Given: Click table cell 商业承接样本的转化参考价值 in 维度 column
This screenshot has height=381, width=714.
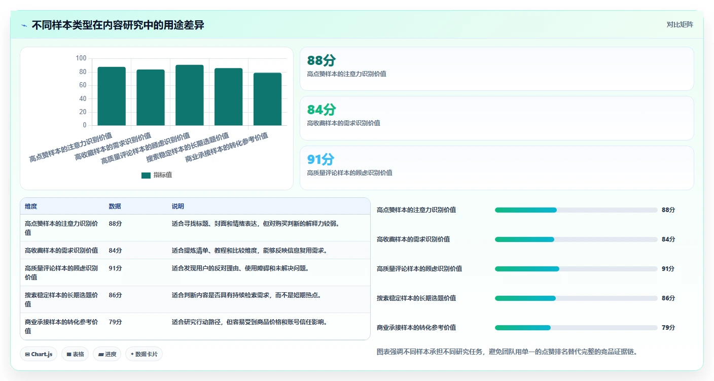Looking at the screenshot, I should 61,326.
